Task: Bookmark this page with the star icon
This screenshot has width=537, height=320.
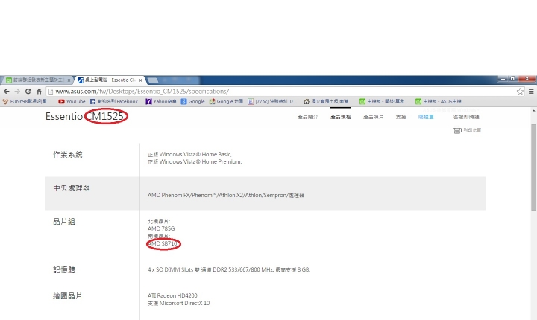Action: (520, 92)
